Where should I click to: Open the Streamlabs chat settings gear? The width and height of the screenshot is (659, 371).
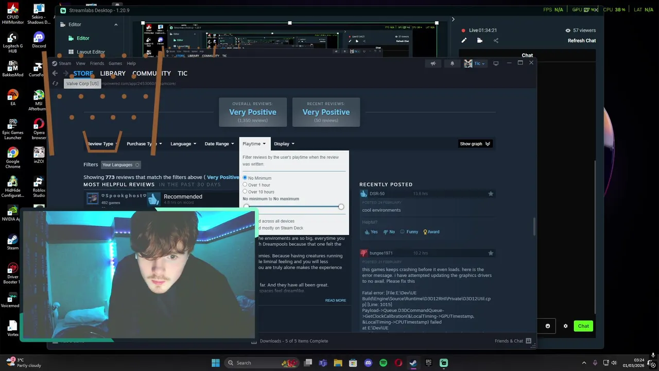click(565, 326)
